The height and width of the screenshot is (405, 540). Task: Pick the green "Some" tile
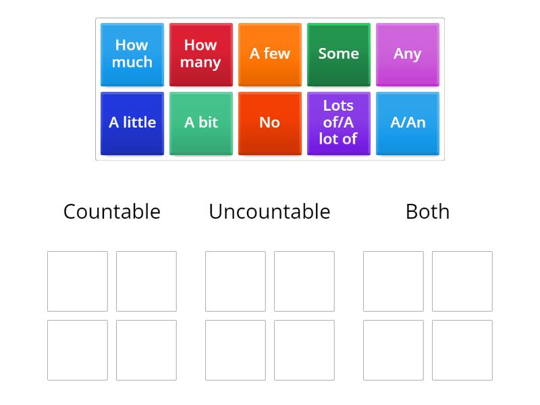[338, 54]
